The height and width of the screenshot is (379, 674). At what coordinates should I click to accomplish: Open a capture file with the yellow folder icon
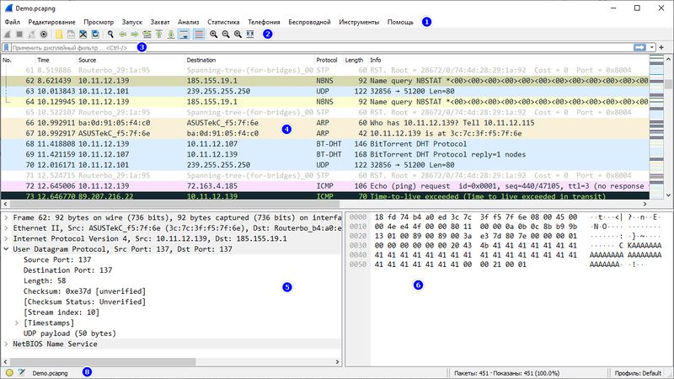(x=59, y=35)
